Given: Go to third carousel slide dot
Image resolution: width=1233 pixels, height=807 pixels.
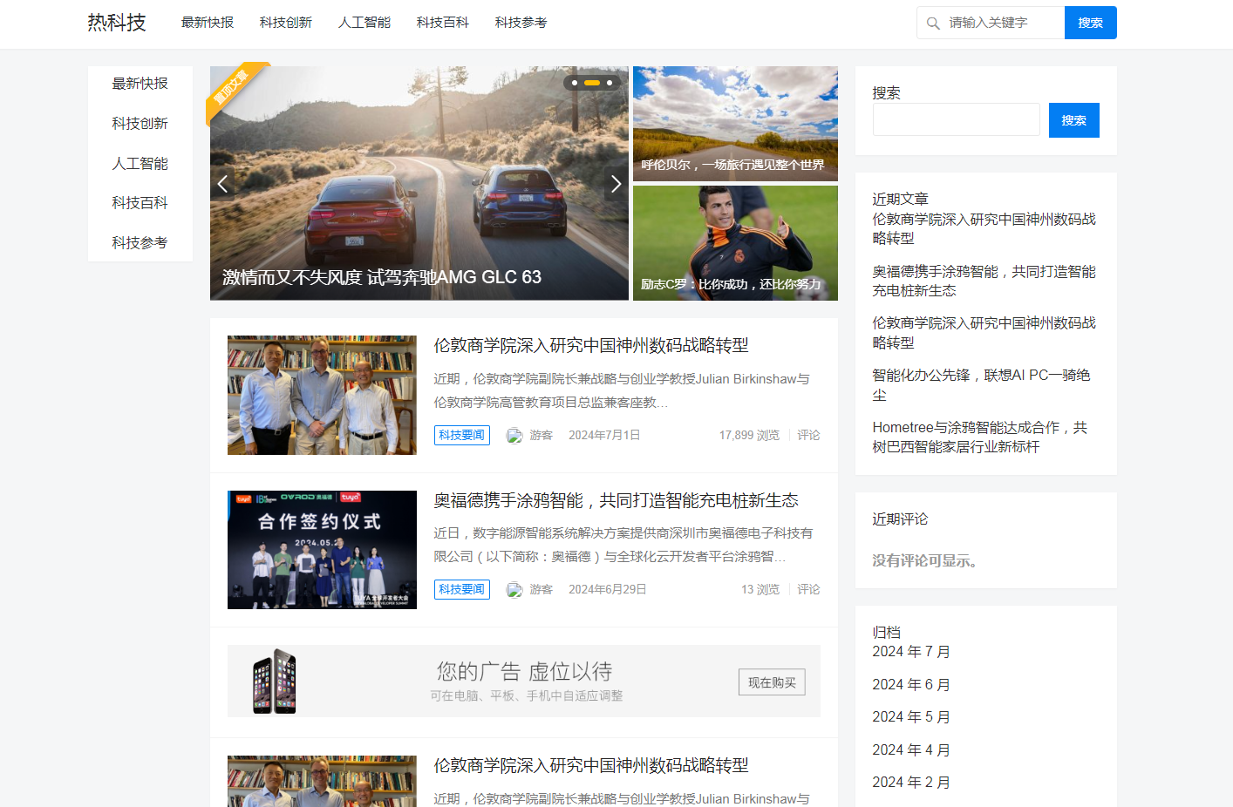Looking at the screenshot, I should click(x=610, y=83).
